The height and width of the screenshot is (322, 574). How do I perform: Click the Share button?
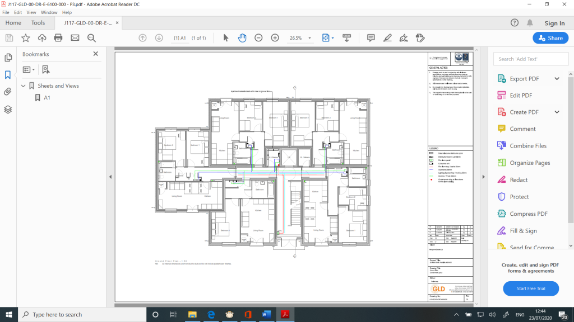pos(550,38)
